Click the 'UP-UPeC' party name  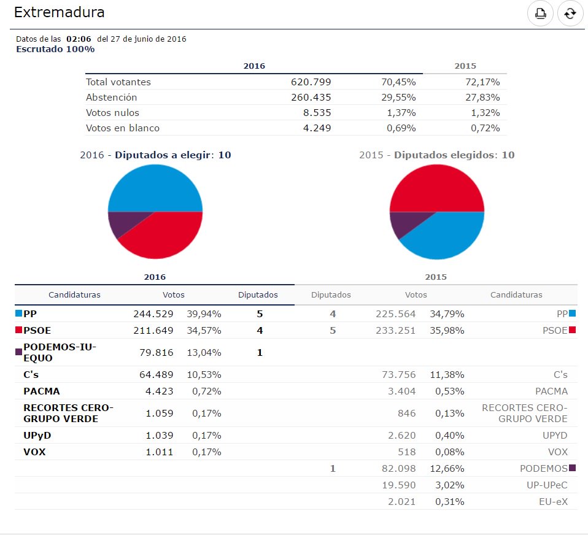547,485
